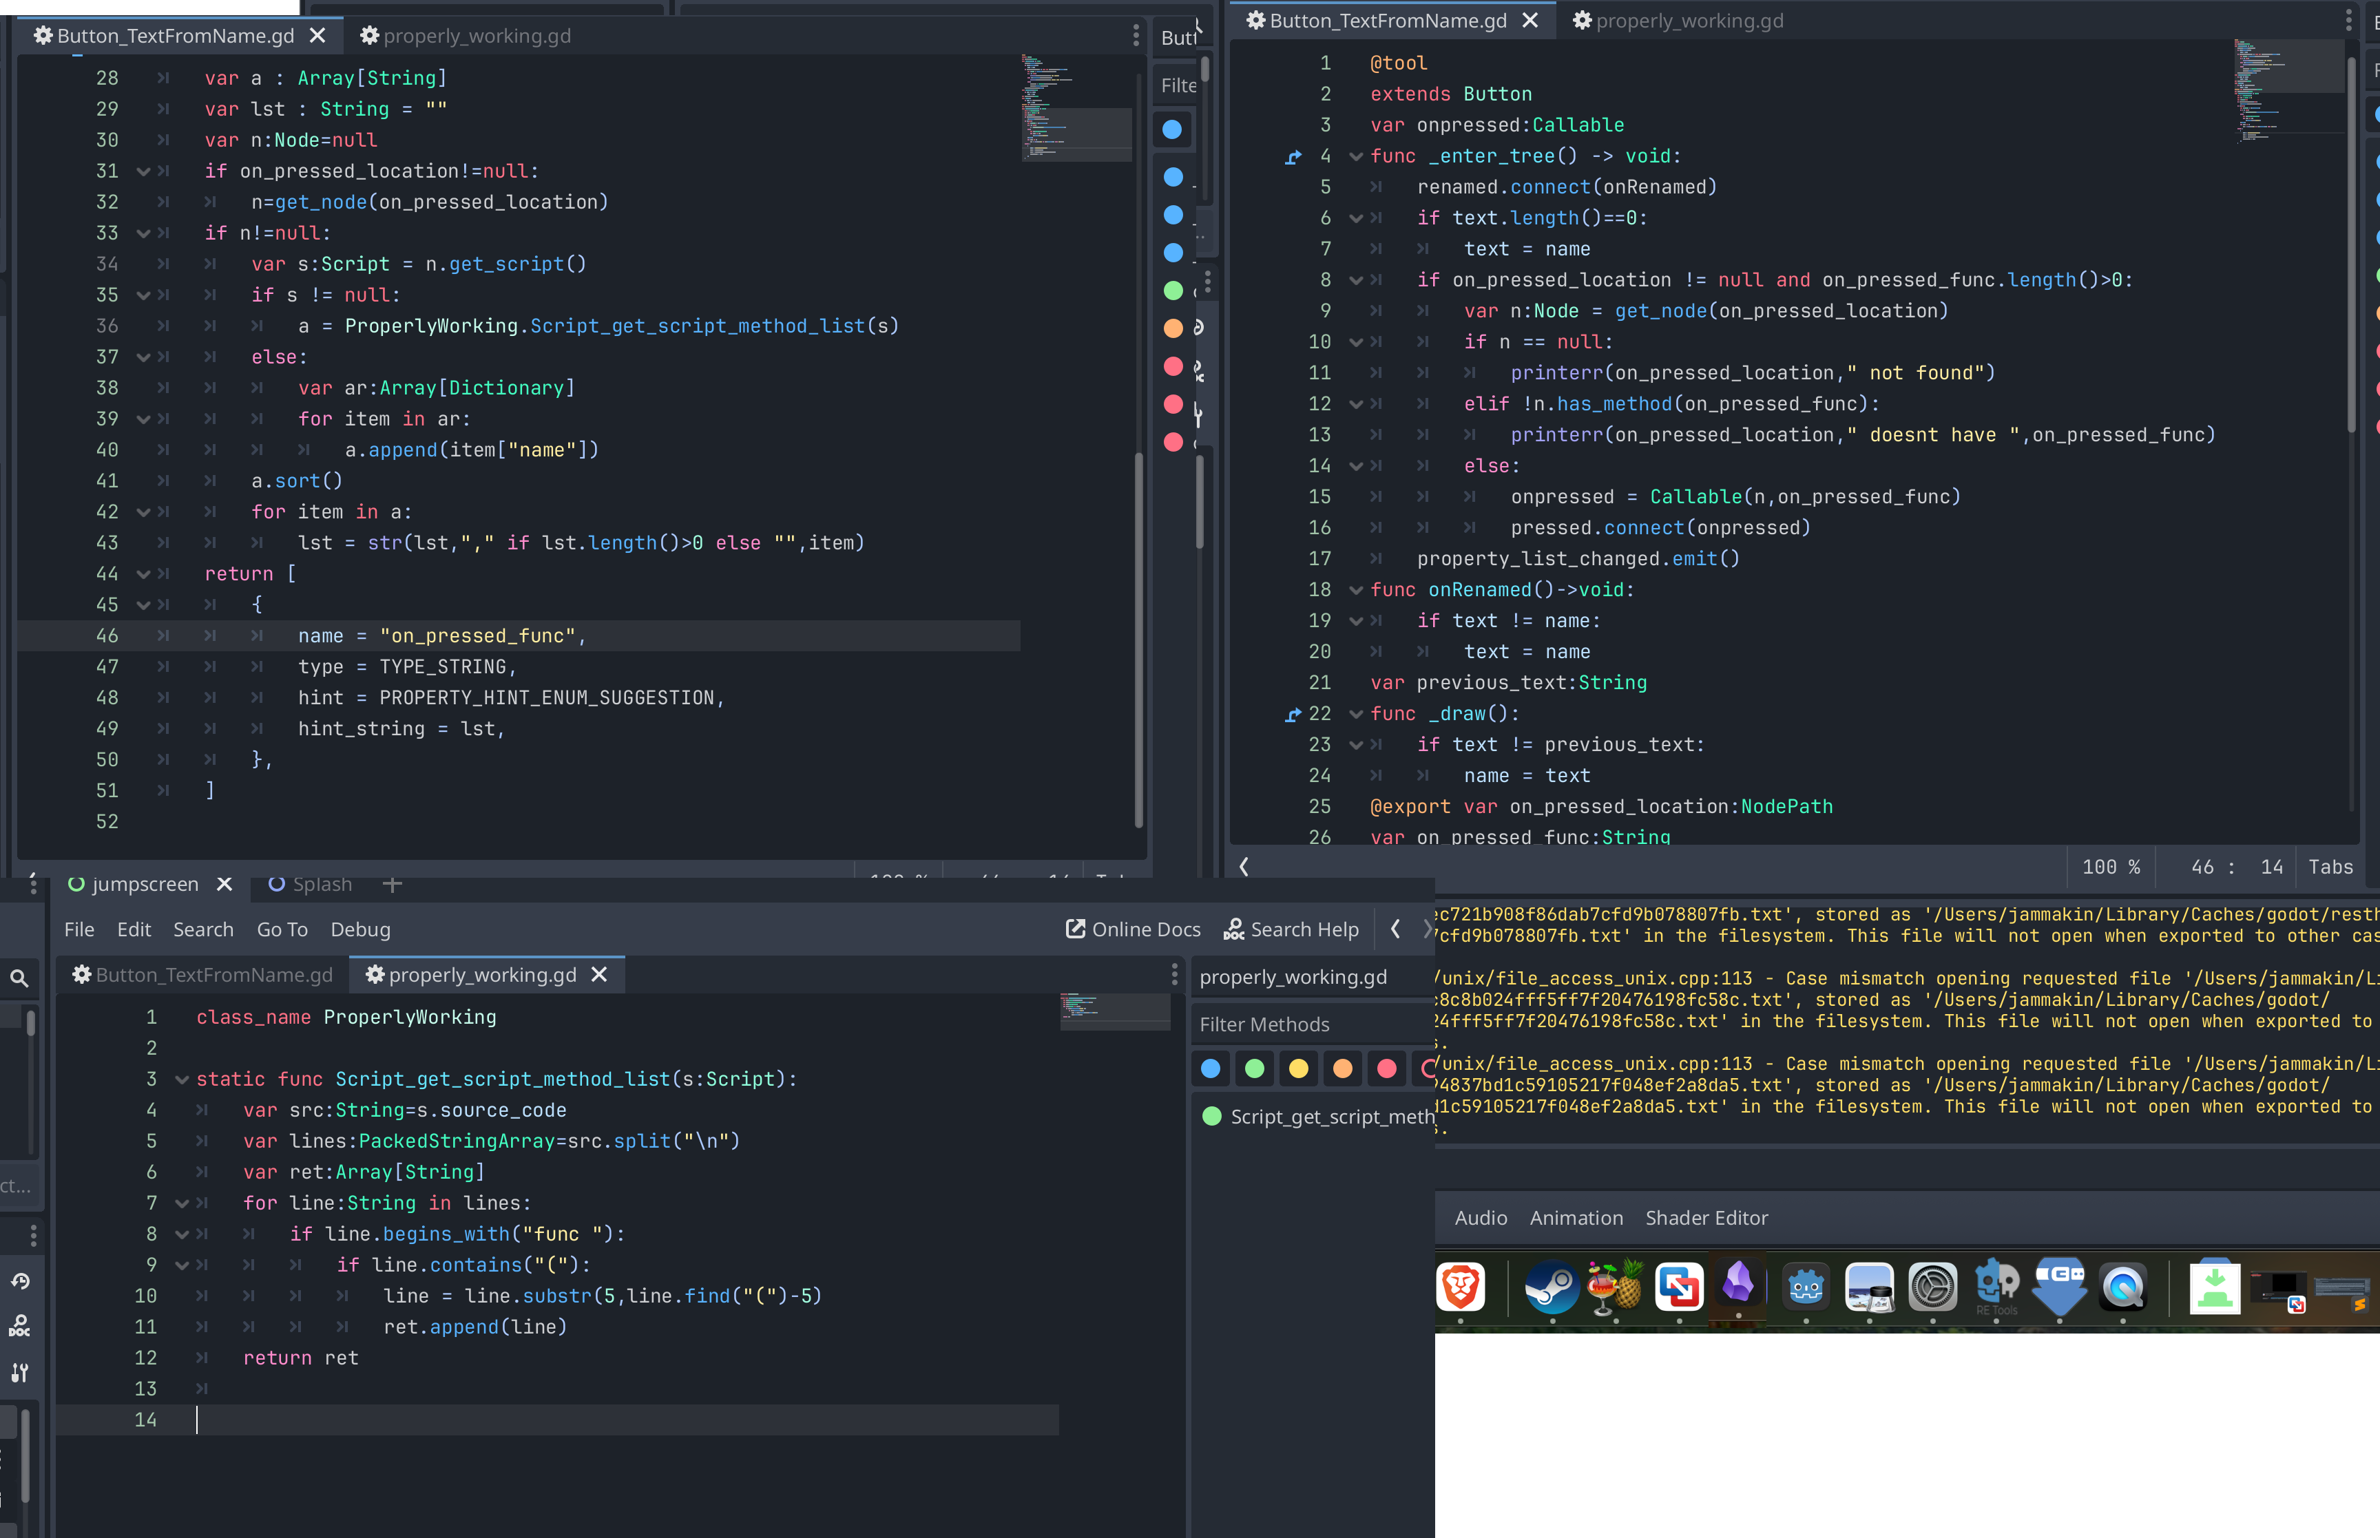This screenshot has height=1538, width=2380.
Task: Launch Steam from the dock
Action: (x=1552, y=1286)
